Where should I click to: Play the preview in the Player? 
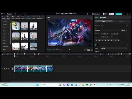pyautogui.click(x=70, y=50)
